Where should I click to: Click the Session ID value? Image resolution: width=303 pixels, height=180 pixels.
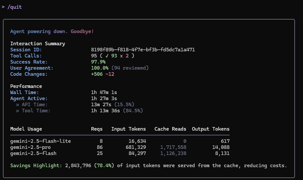[x=143, y=50]
